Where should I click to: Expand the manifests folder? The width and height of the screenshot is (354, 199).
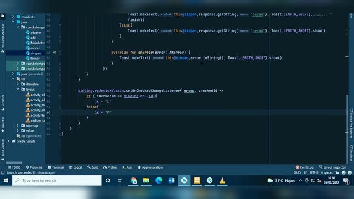(13, 17)
